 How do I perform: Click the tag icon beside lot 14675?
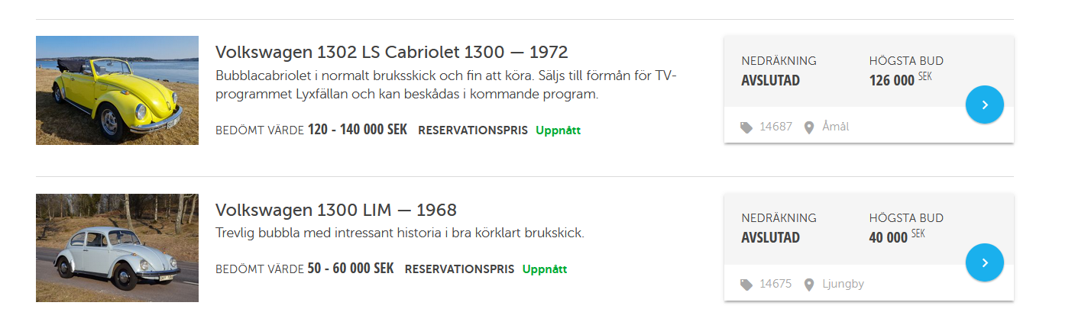click(x=746, y=285)
